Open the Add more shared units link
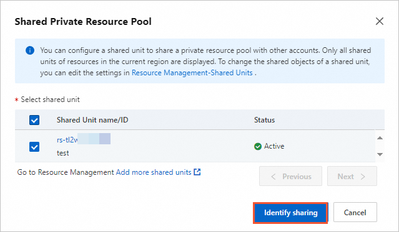The height and width of the screenshot is (232, 399). click(154, 172)
